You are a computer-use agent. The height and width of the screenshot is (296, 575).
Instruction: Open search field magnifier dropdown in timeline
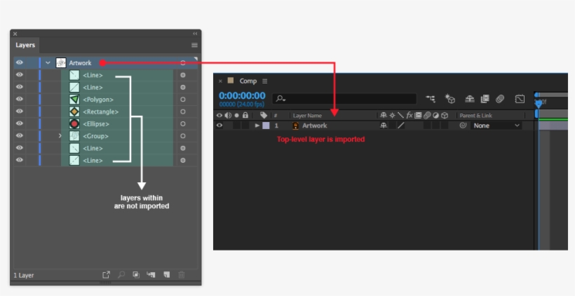click(x=280, y=98)
